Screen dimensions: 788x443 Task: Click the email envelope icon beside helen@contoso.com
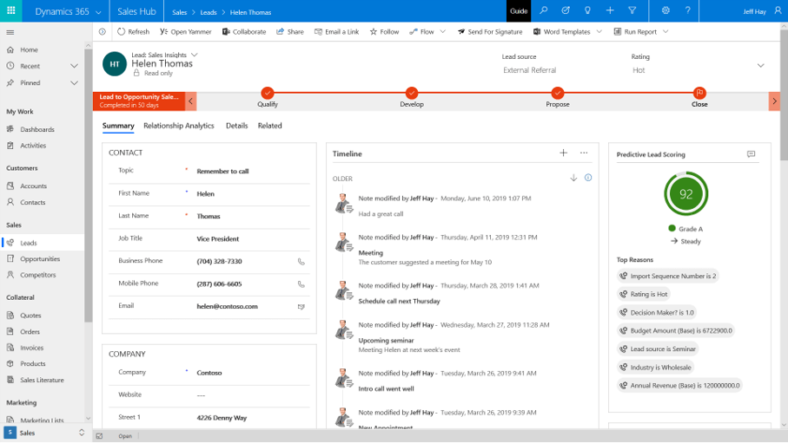301,307
